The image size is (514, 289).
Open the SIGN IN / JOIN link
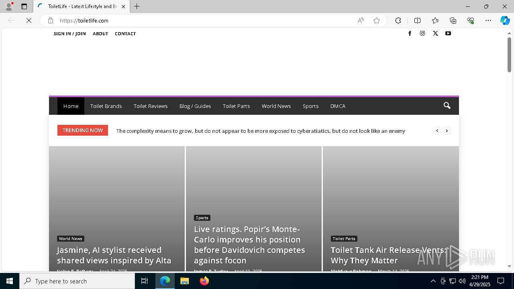(70, 34)
